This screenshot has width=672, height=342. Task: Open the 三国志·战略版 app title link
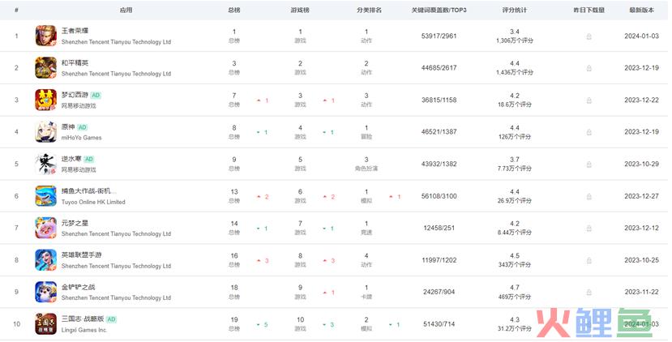[83, 318]
